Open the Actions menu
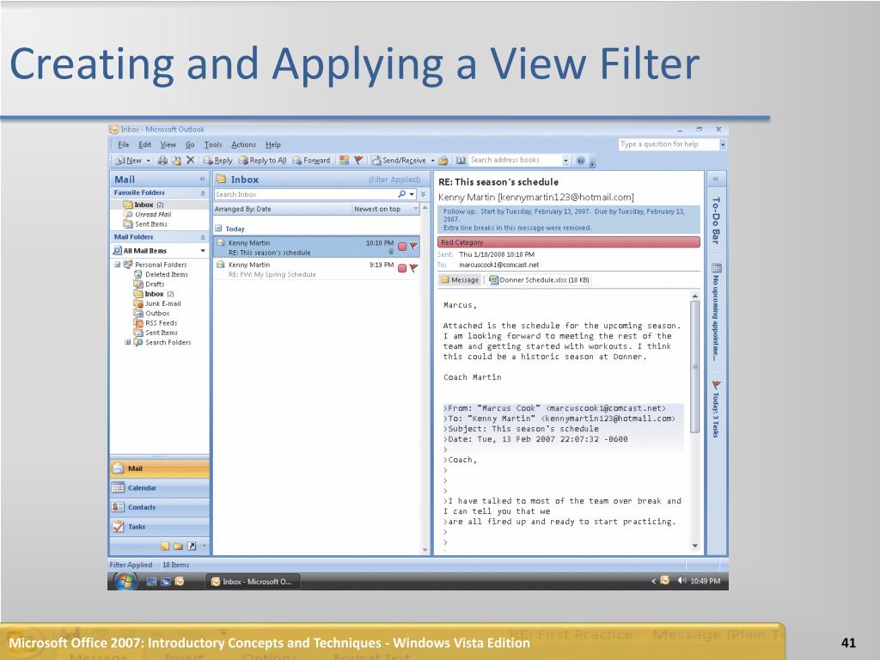Viewport: 880px width, 660px height. (x=243, y=144)
